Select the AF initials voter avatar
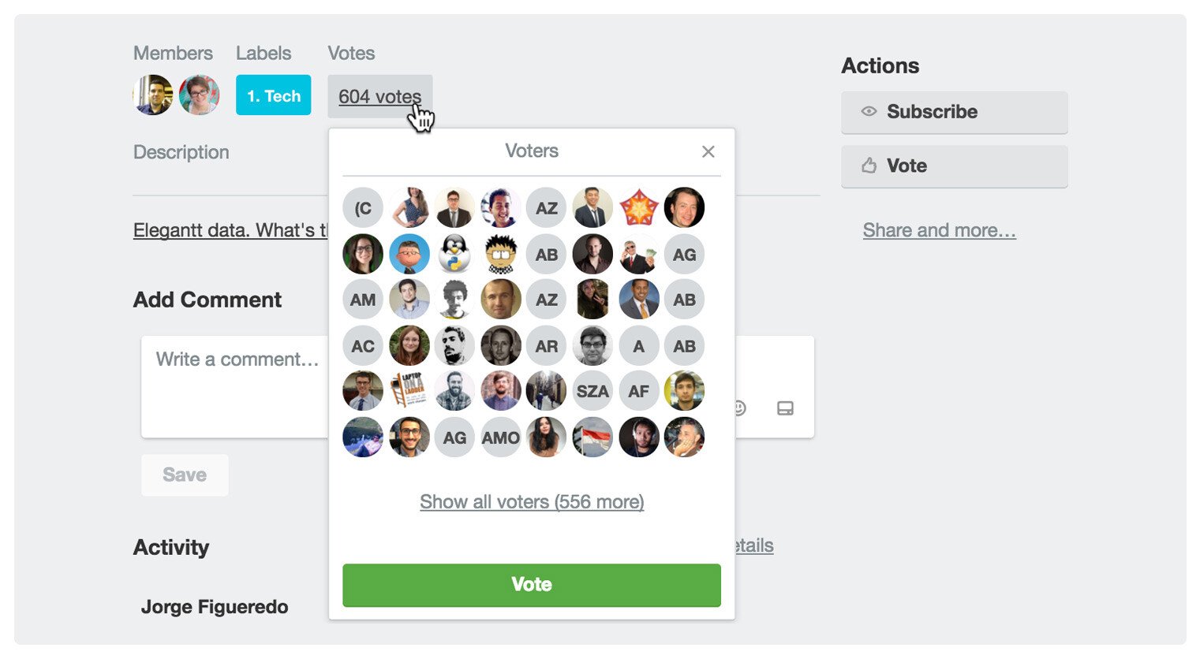1200x659 pixels. point(638,391)
